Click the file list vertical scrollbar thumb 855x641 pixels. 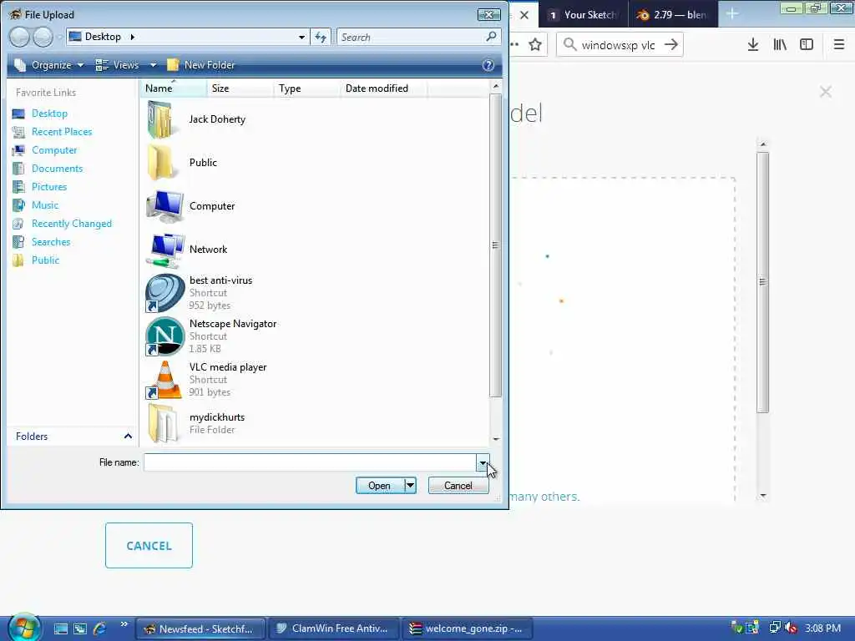pos(495,245)
